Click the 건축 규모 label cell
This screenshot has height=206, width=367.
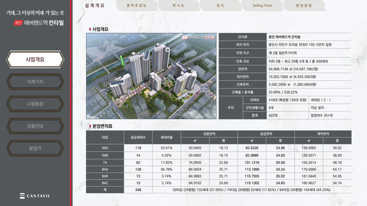click(243, 61)
